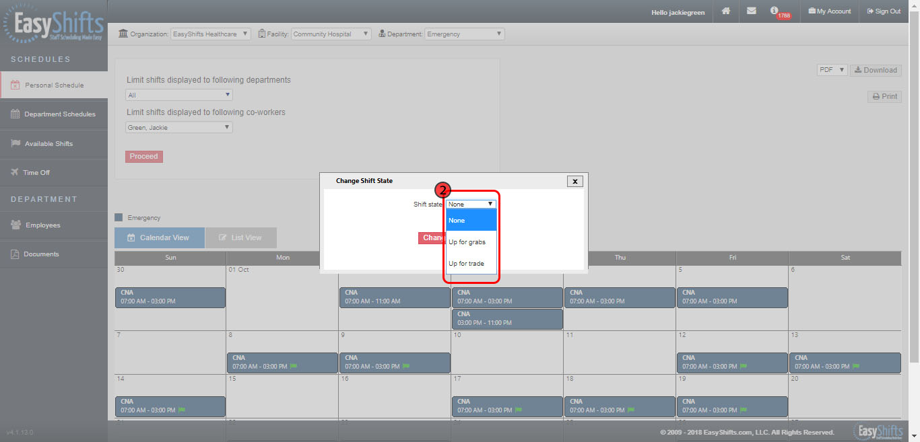Open the co-workers dropdown showing Green, Jackie

(x=179, y=128)
